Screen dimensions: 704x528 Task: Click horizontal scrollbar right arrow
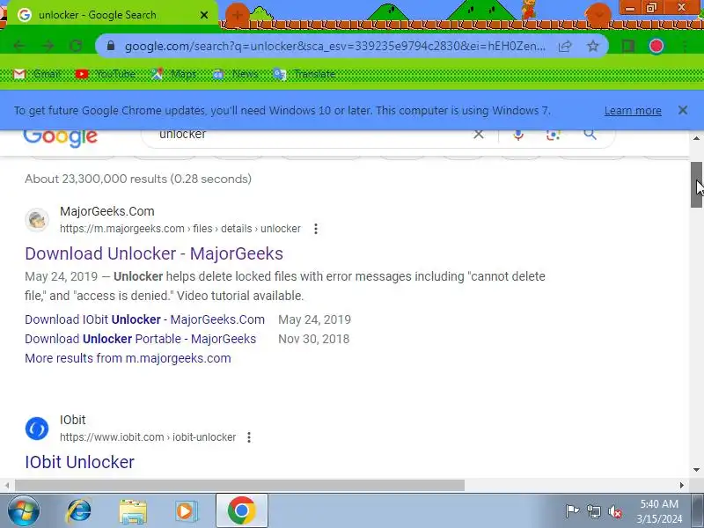pyautogui.click(x=682, y=486)
